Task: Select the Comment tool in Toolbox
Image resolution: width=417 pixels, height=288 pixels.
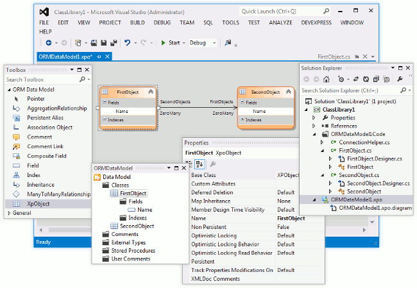Action: pos(39,137)
